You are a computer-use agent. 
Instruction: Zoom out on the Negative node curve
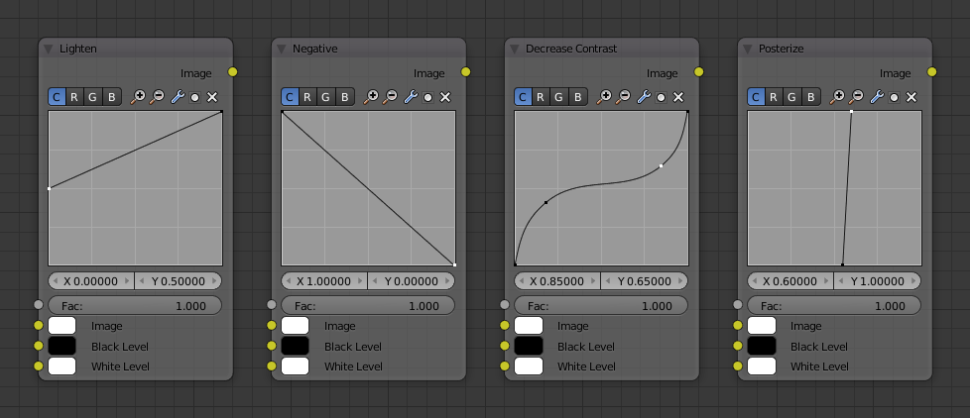point(391,97)
